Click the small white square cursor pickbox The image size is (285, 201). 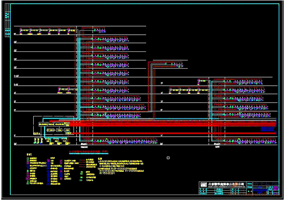[x=168, y=158]
